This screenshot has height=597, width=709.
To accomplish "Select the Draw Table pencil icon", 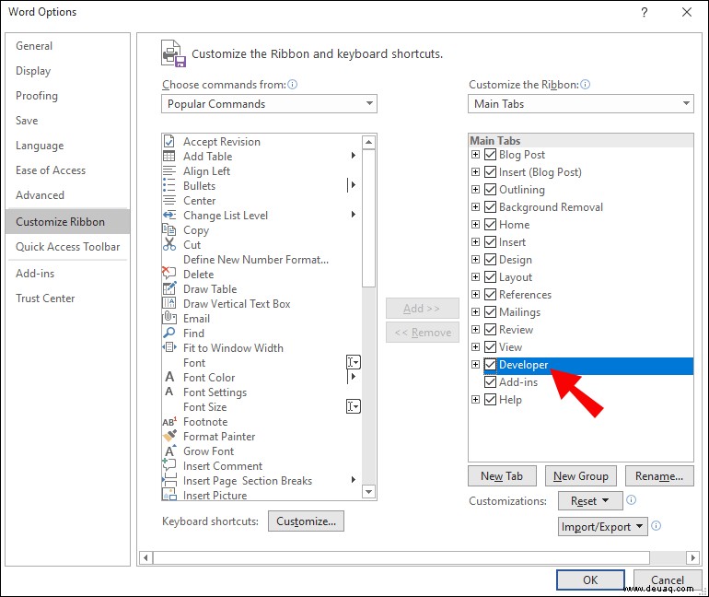I will pos(169,288).
